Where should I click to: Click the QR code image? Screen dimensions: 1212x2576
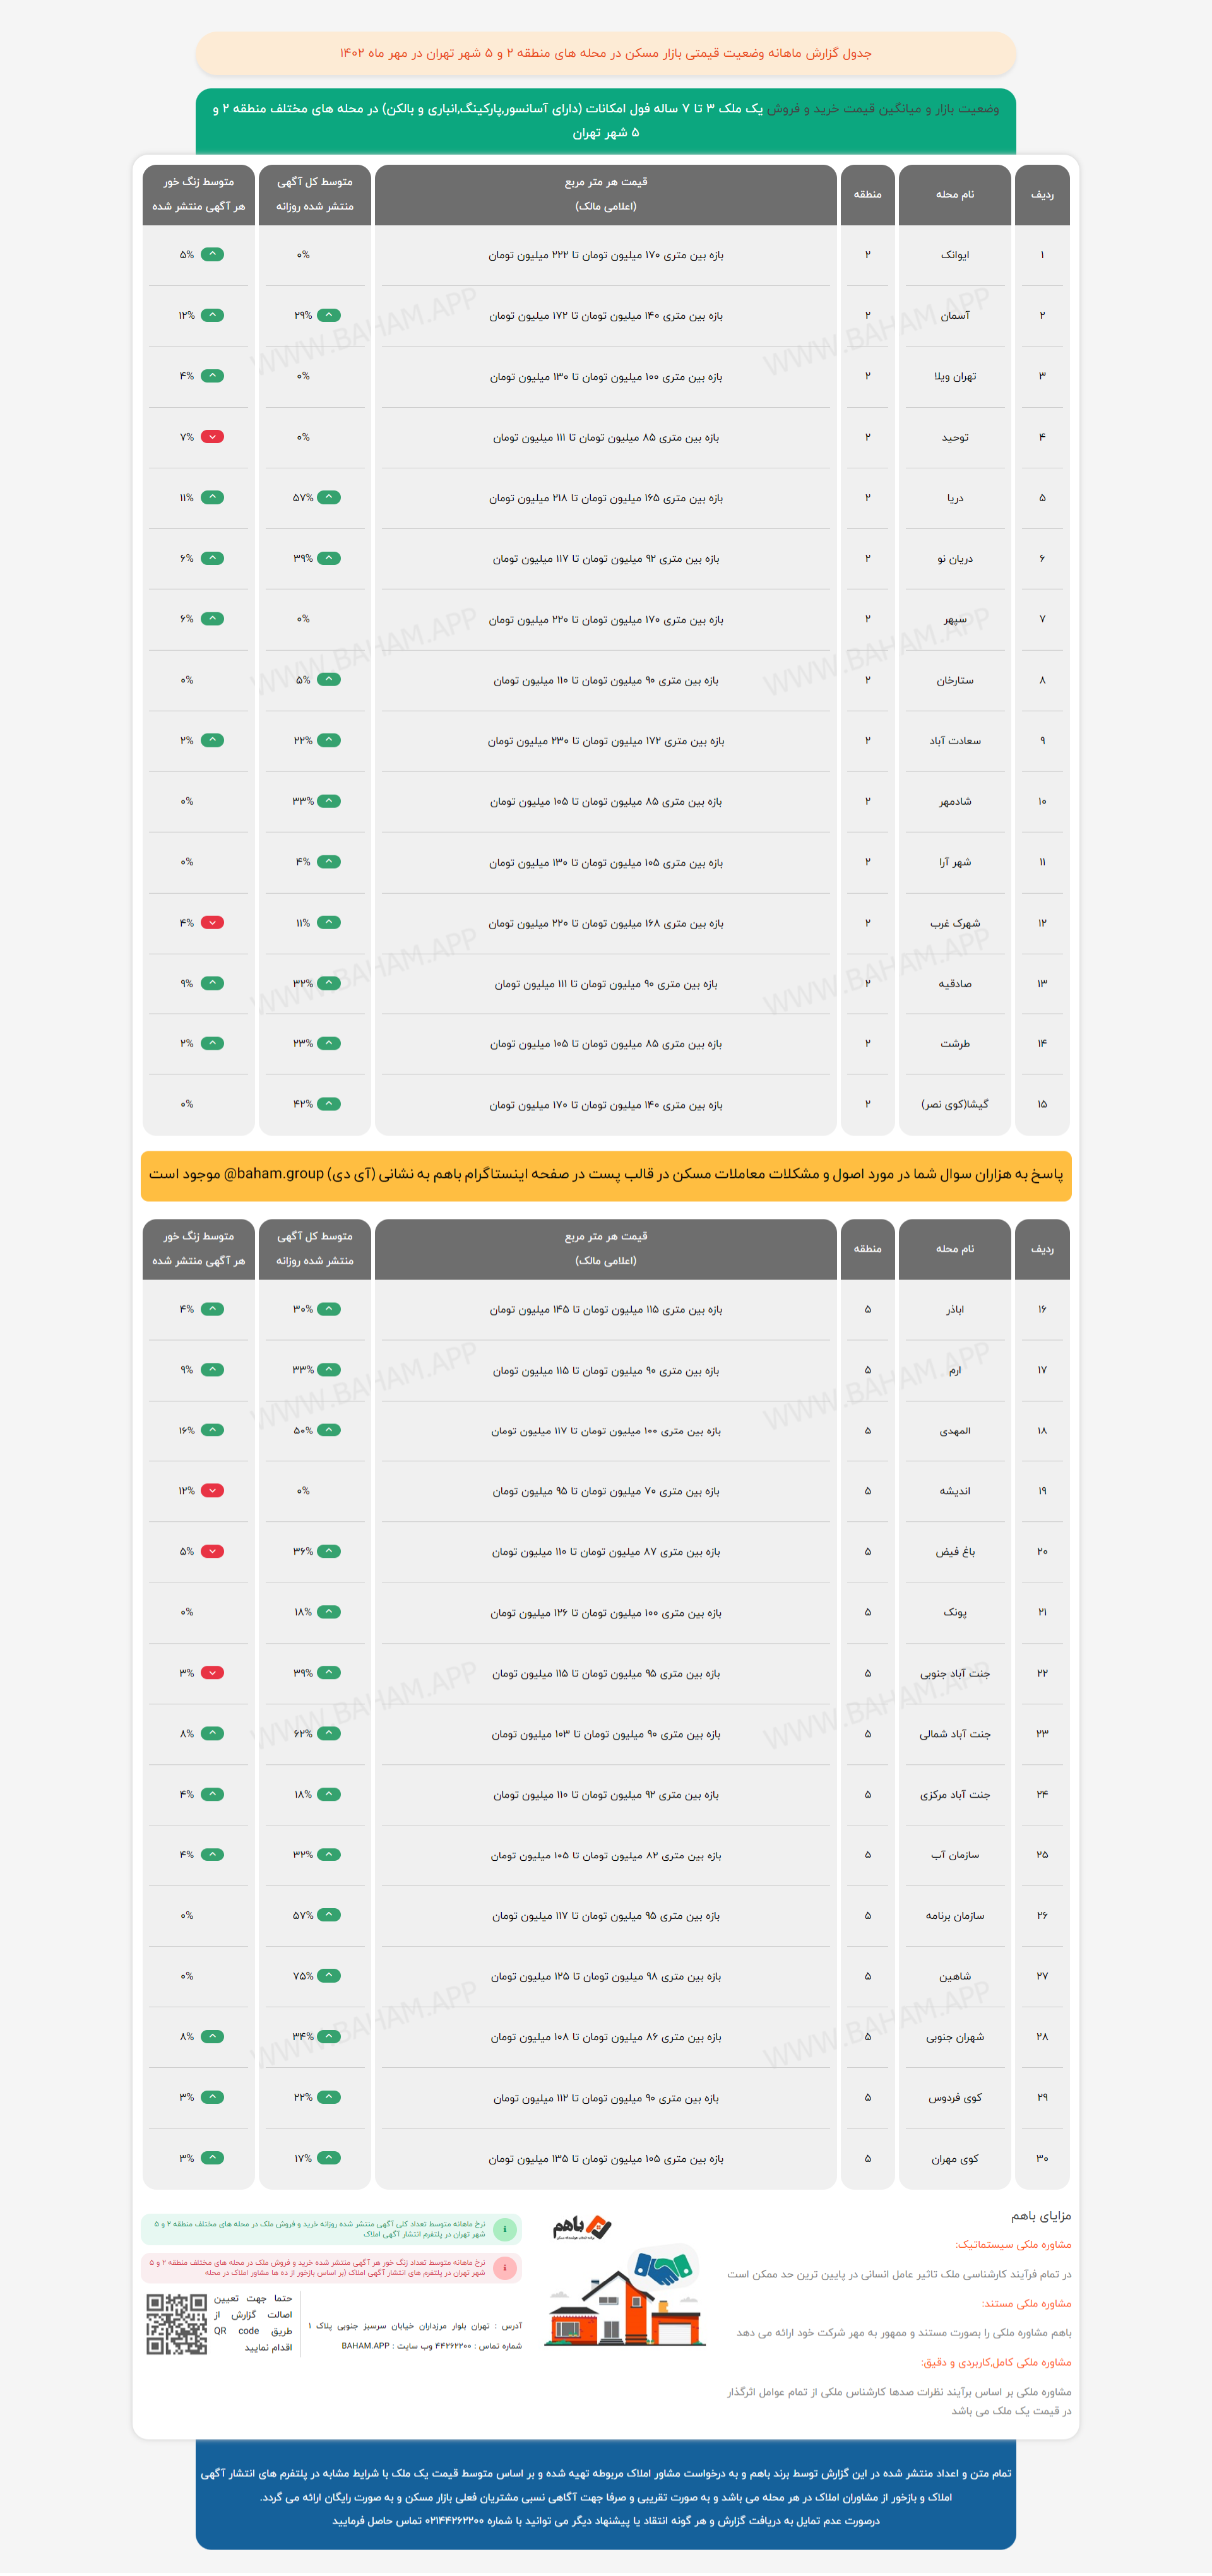click(x=177, y=2324)
